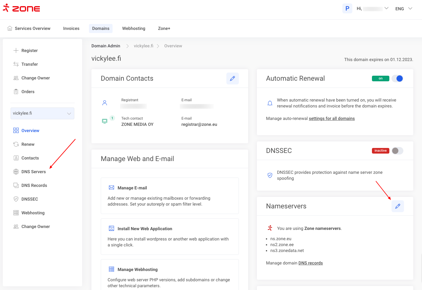Switch to the Webhosting top tab
The image size is (422, 290).
pyautogui.click(x=133, y=28)
